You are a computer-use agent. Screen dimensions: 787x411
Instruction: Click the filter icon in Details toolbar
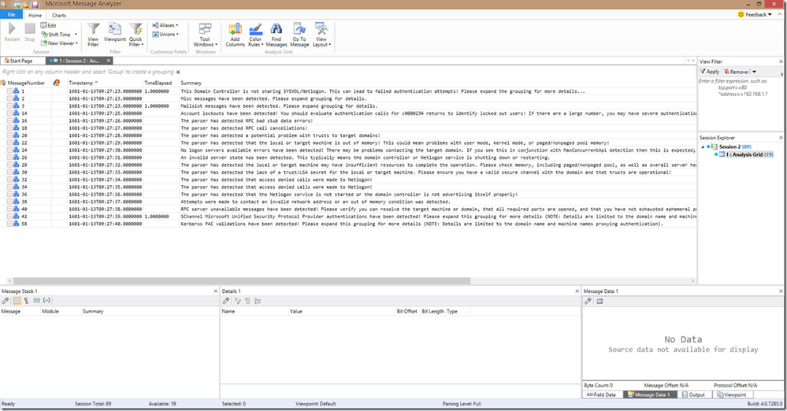pyautogui.click(x=238, y=301)
